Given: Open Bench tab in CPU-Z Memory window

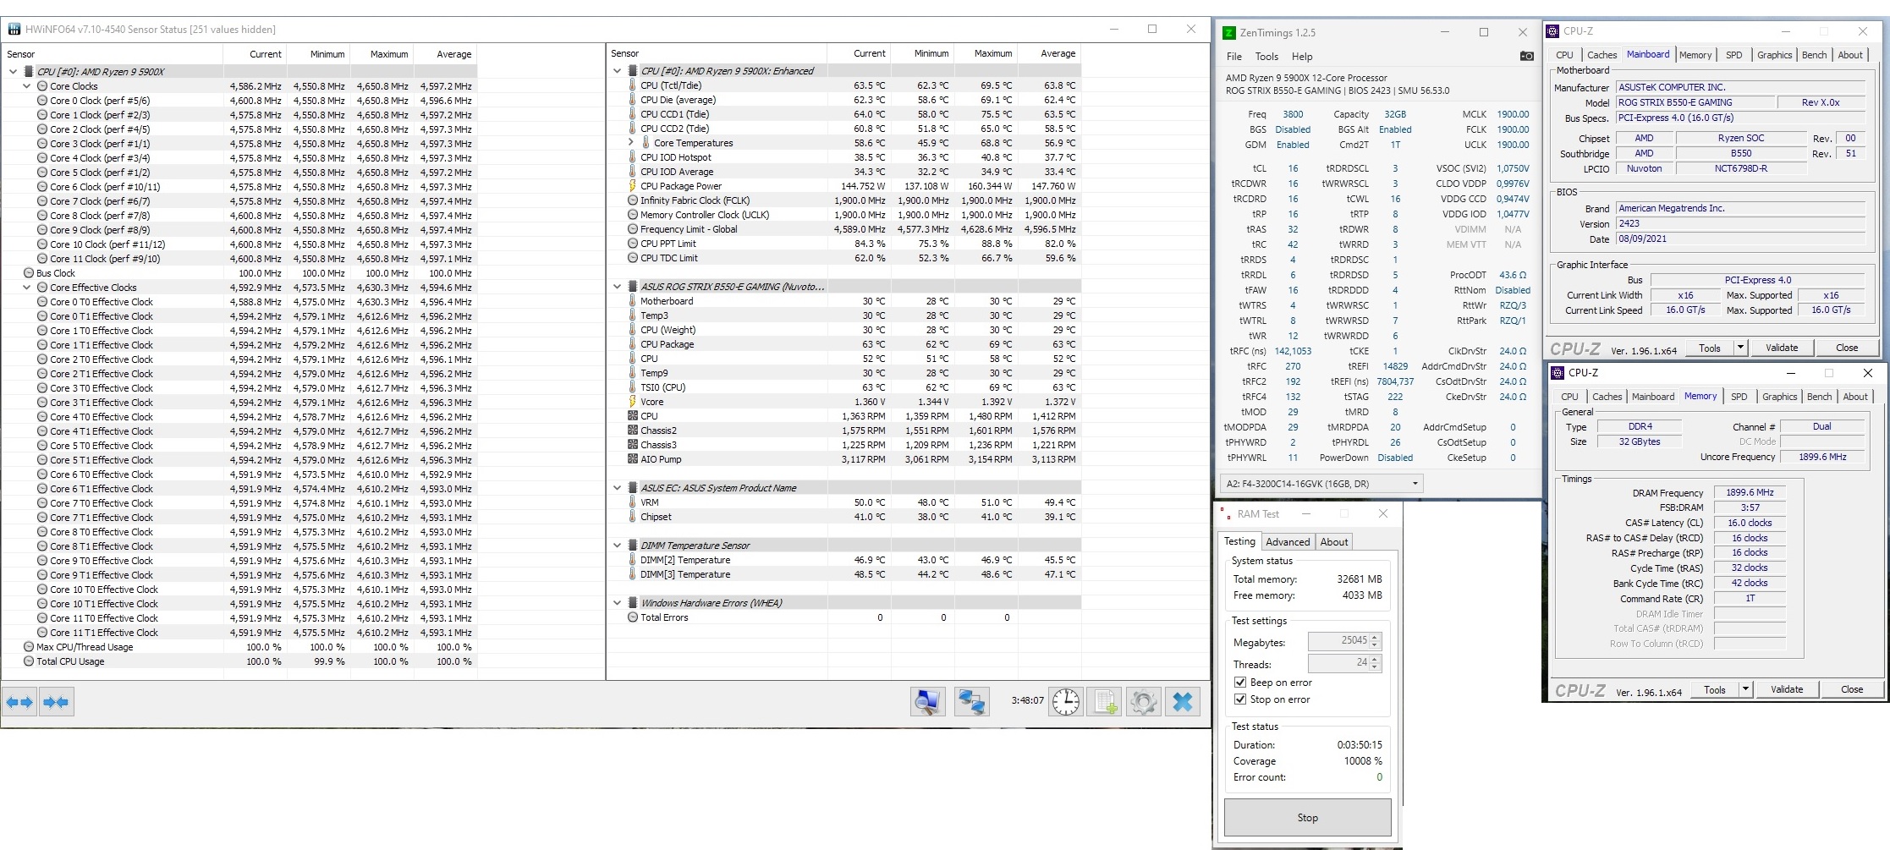Looking at the screenshot, I should click(x=1820, y=397).
